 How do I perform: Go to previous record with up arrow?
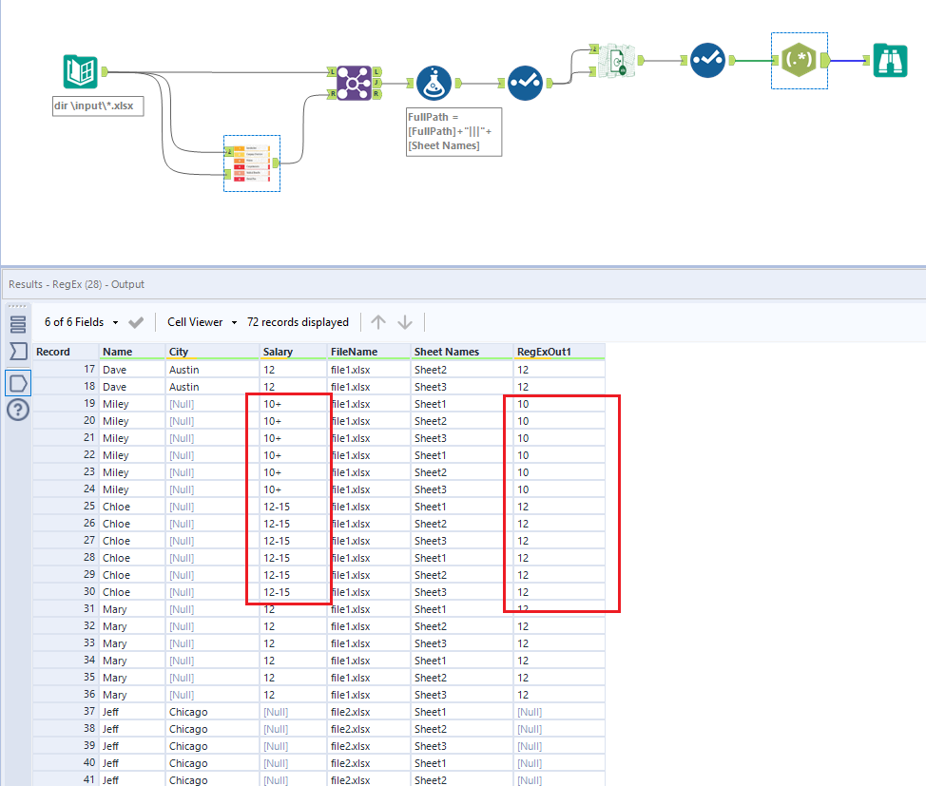pyautogui.click(x=378, y=322)
